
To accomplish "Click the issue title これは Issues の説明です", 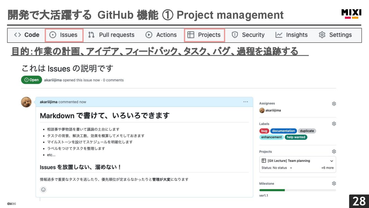I will (67, 69).
